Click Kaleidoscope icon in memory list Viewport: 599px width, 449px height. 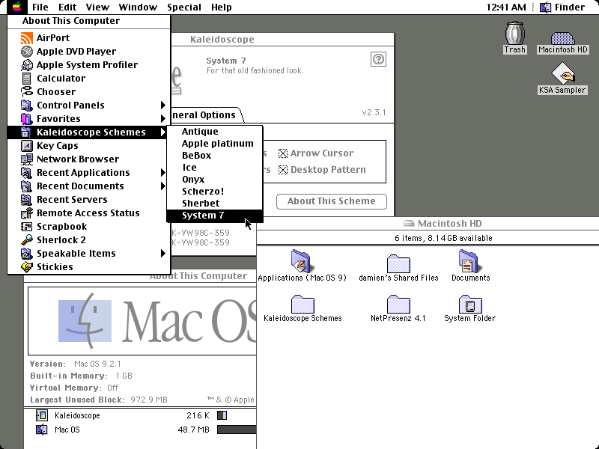coord(42,415)
